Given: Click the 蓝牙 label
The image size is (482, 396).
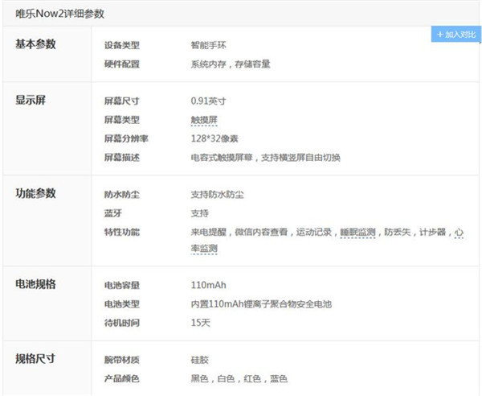Looking at the screenshot, I should 113,213.
